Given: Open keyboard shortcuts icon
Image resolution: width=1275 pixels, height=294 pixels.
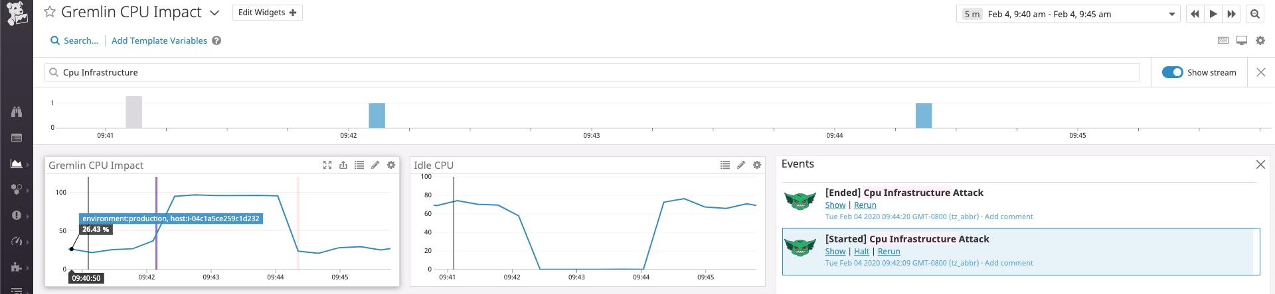Looking at the screenshot, I should 1223,40.
